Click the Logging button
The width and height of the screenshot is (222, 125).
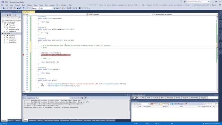coord(204,98)
